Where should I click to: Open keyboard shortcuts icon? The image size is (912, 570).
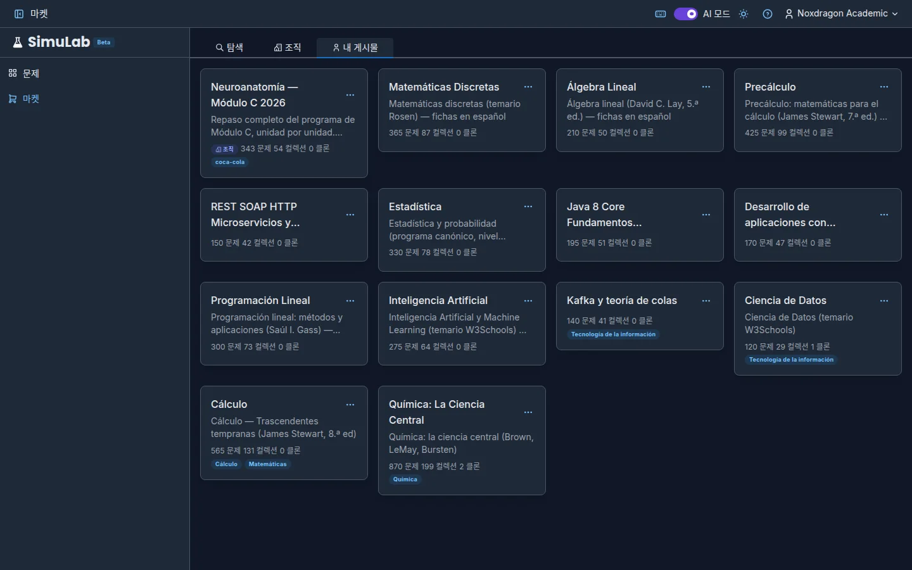point(661,14)
